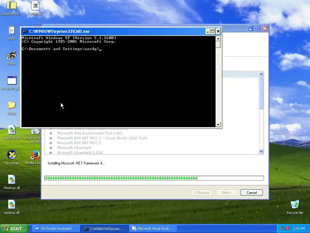
Task: Maximize the CMD window
Action: (213, 31)
